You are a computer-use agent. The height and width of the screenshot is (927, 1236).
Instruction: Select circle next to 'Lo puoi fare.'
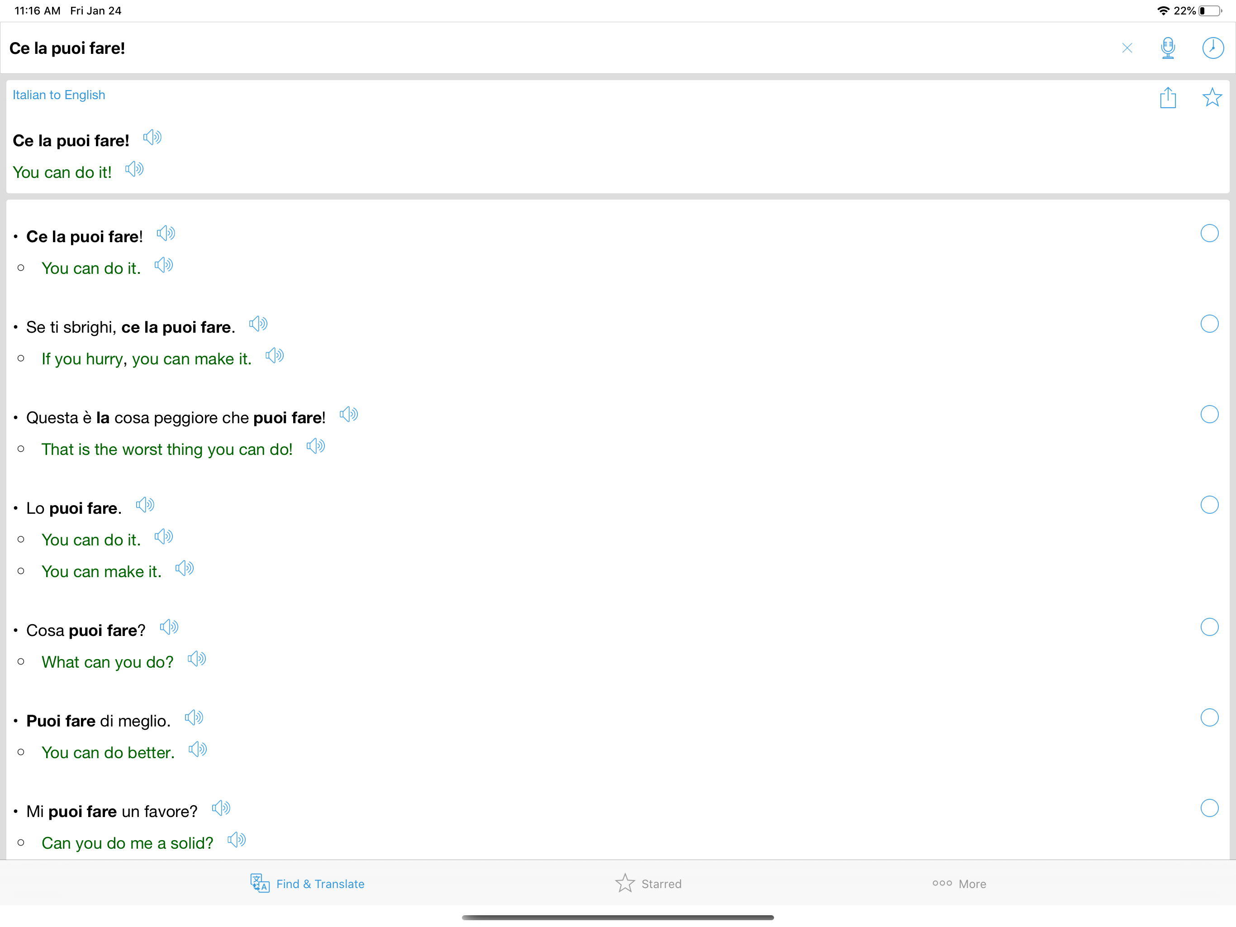click(1209, 505)
